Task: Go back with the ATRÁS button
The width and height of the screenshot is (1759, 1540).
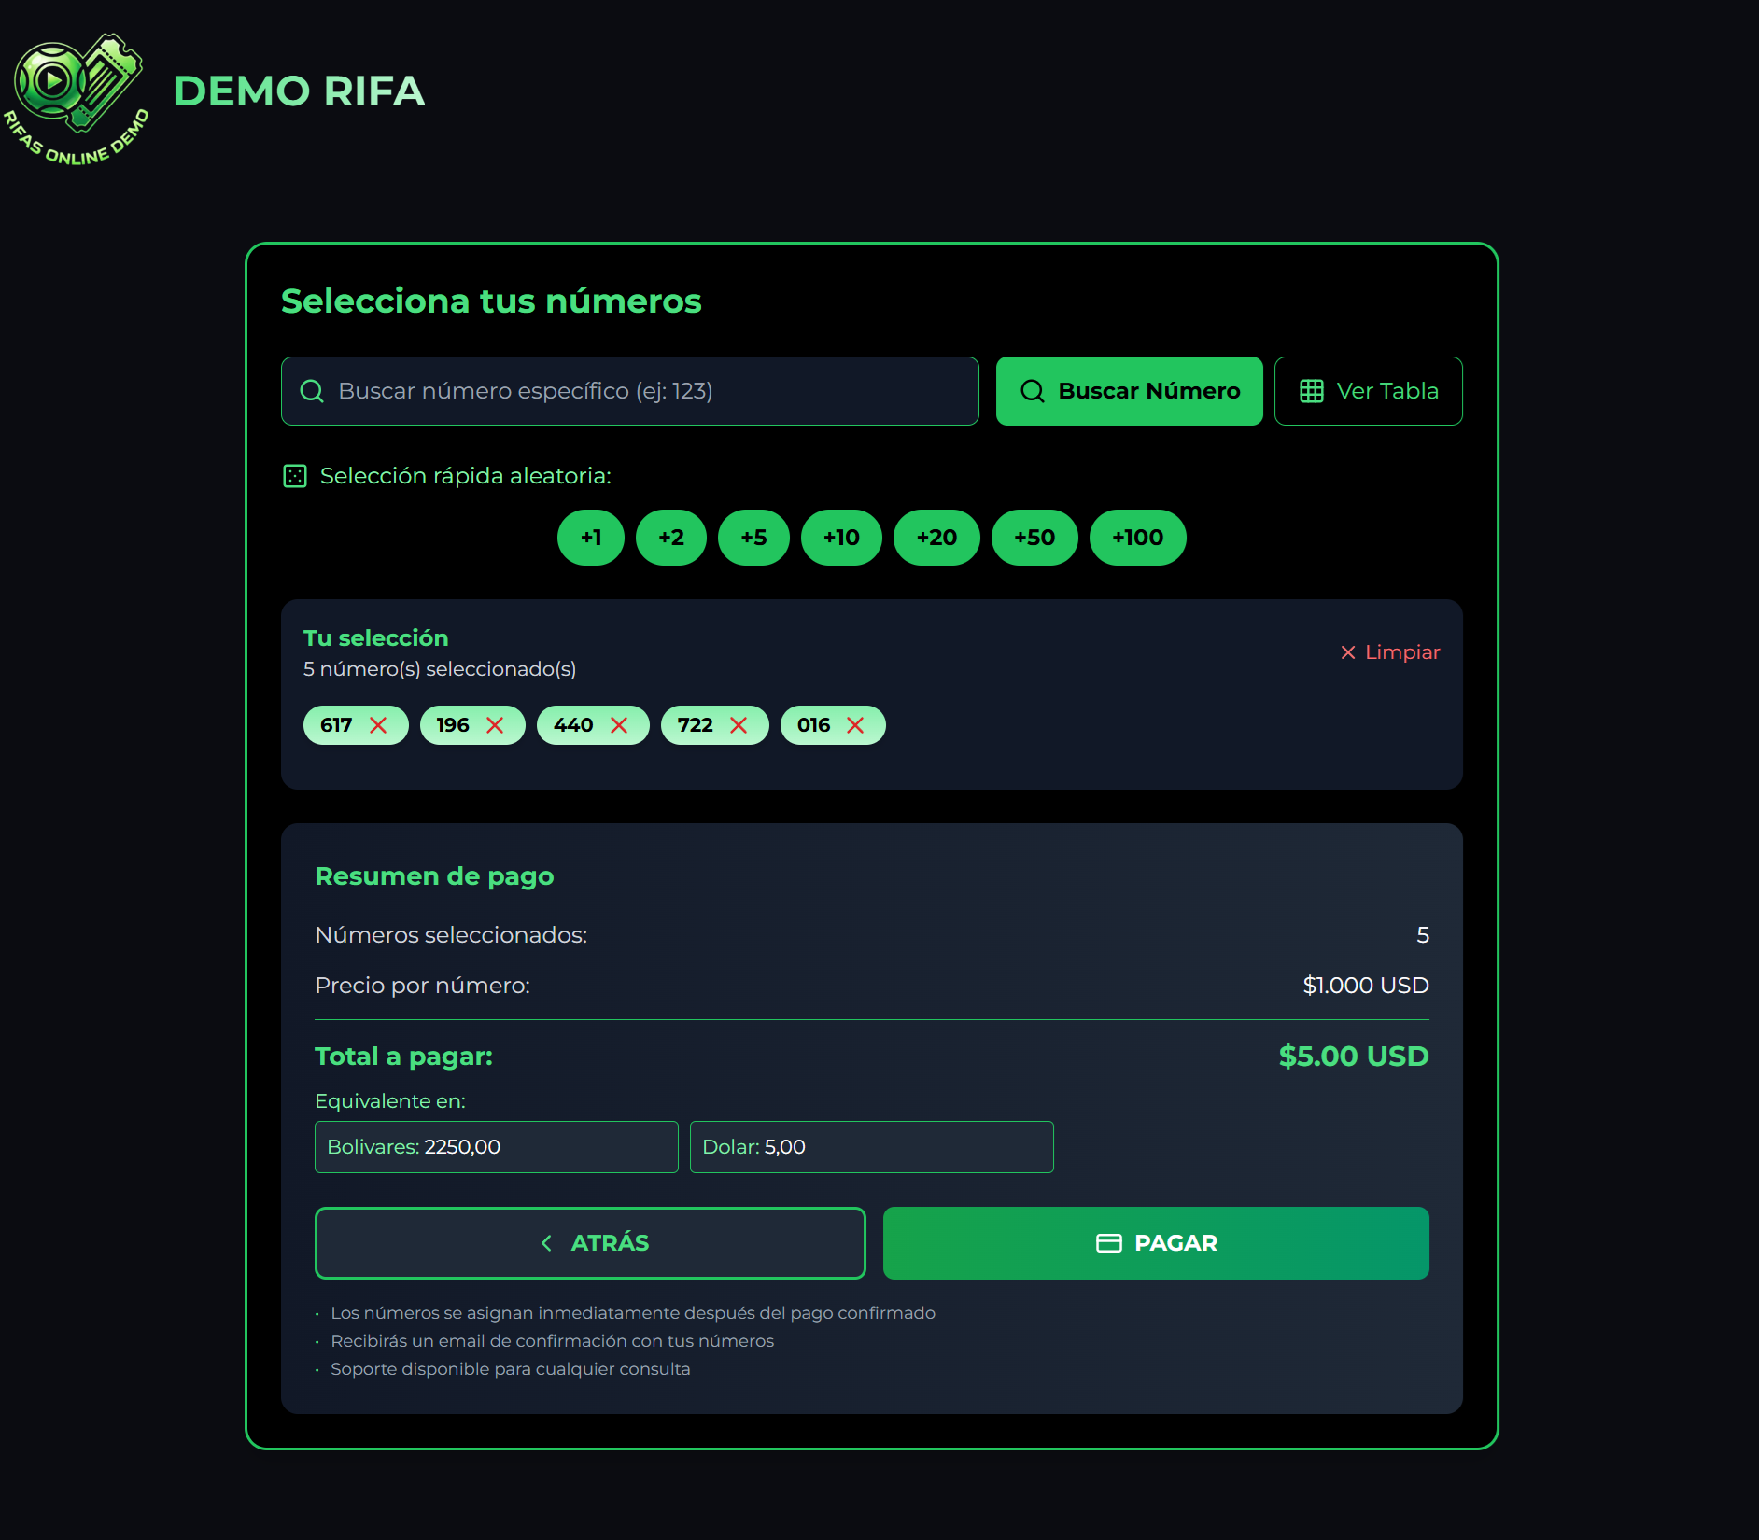Action: click(590, 1243)
